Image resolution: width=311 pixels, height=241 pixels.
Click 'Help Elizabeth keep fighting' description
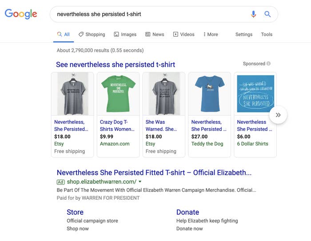pos(207,221)
